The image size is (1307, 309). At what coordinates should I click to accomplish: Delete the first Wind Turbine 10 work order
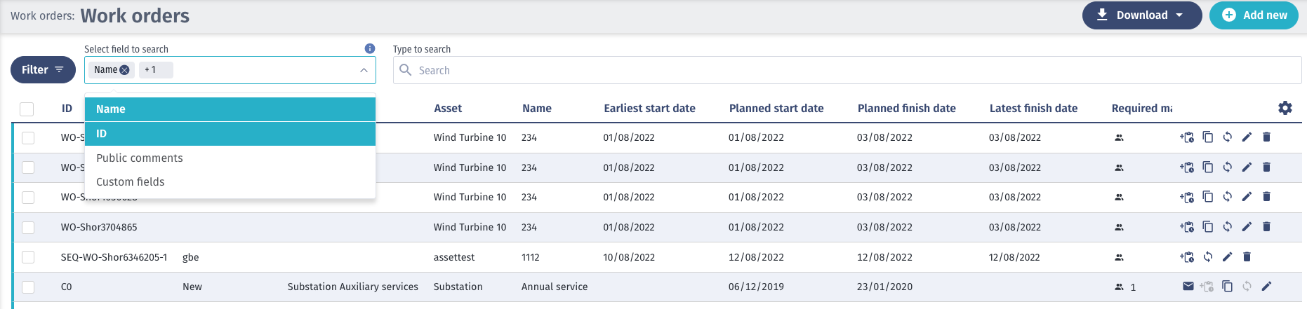(1266, 137)
